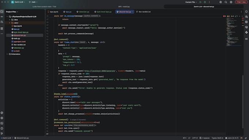249x140 pixels.
Task: Open the Database tool window
Action: click(x=246, y=22)
